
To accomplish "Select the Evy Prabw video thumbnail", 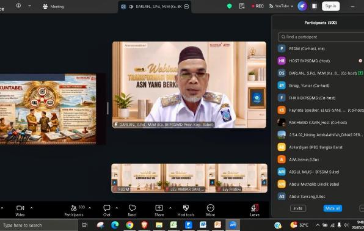I will (x=242, y=178).
